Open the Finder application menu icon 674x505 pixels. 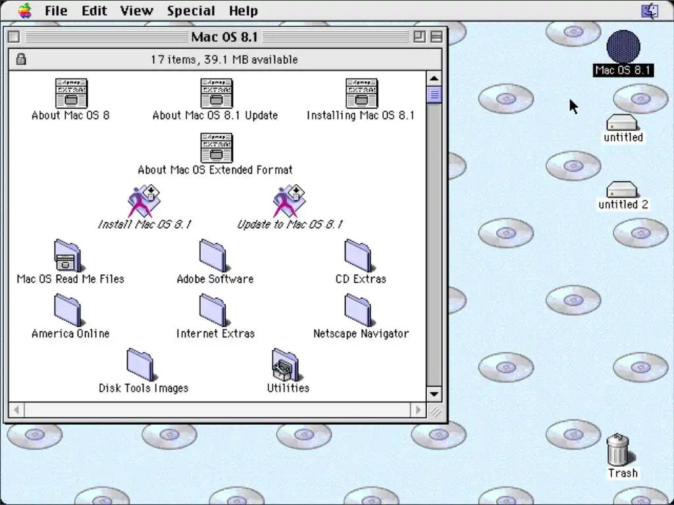(650, 11)
